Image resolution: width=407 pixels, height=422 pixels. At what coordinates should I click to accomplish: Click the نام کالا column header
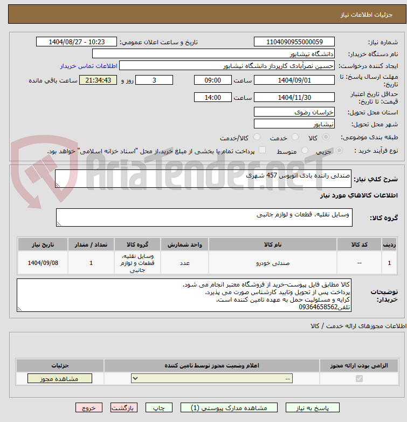[273, 244]
